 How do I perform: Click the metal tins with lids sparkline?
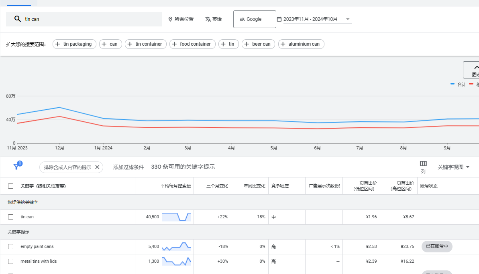tap(176, 262)
